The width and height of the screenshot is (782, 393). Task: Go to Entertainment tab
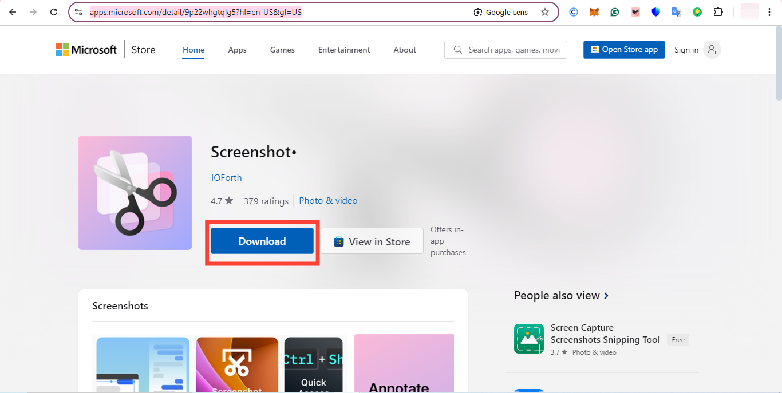pos(344,50)
